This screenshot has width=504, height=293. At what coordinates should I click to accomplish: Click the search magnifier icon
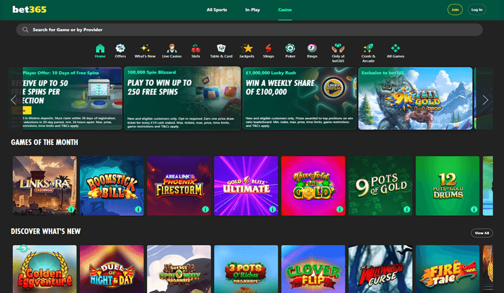point(25,30)
